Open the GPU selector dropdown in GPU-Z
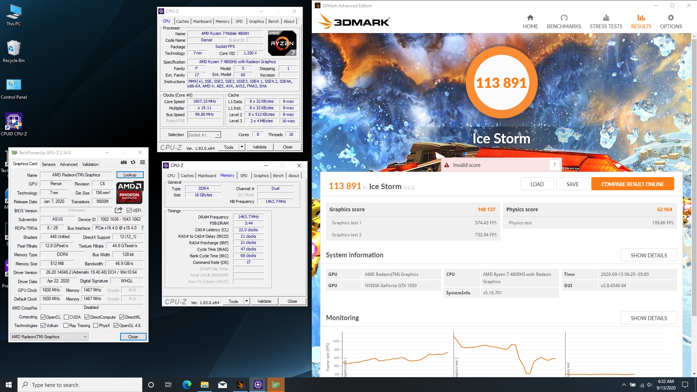This screenshot has height=392, width=697. (x=49, y=337)
